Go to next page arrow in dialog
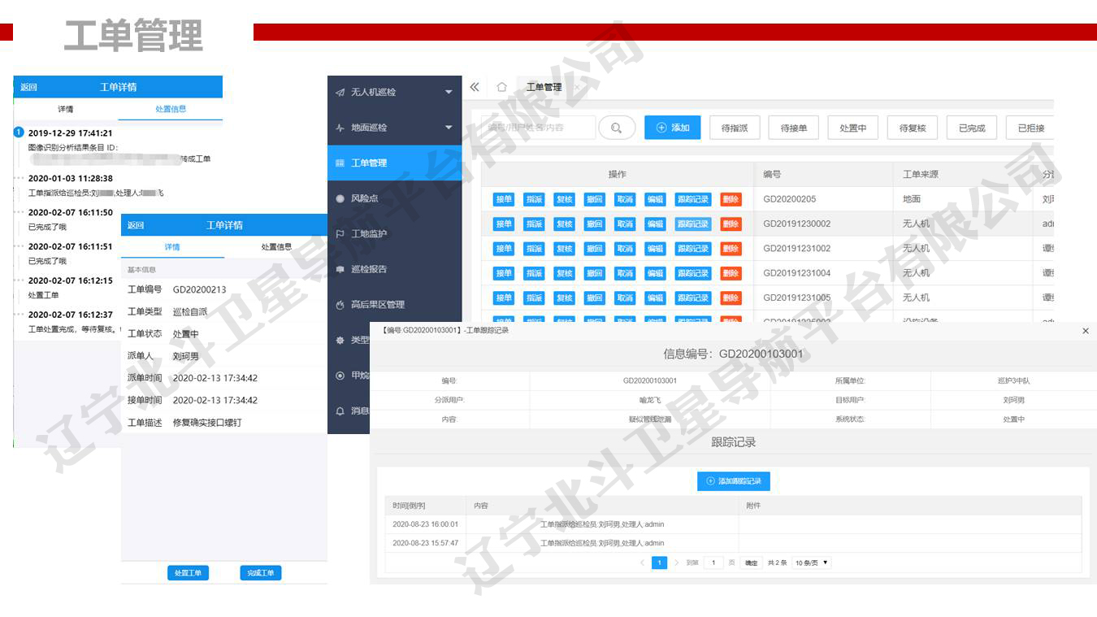The height and width of the screenshot is (617, 1097). [x=676, y=563]
